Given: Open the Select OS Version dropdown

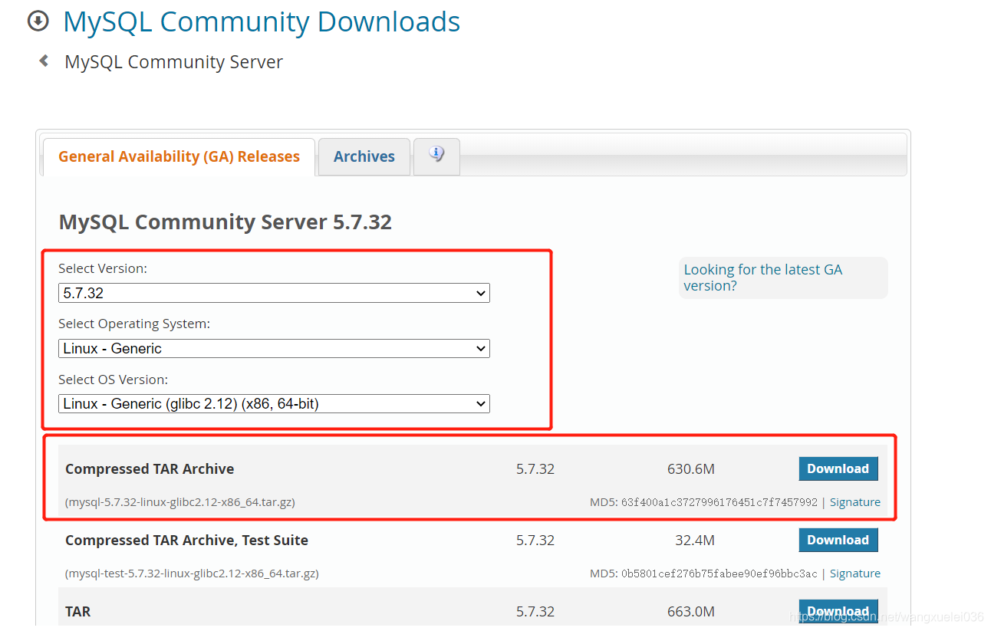Looking at the screenshot, I should pyautogui.click(x=274, y=403).
